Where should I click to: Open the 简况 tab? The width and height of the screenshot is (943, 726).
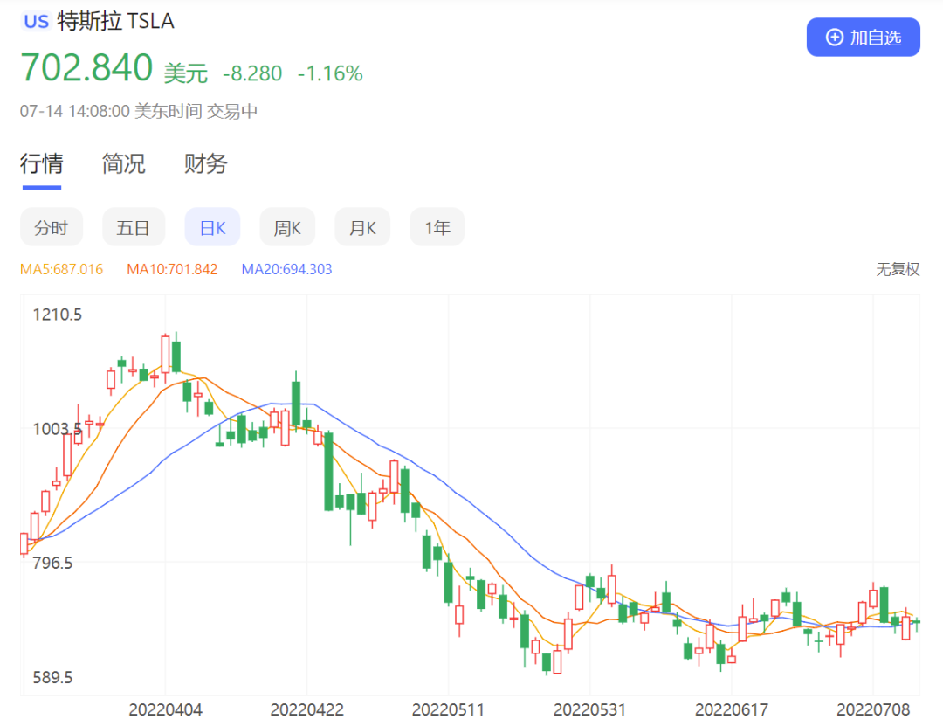(x=123, y=163)
